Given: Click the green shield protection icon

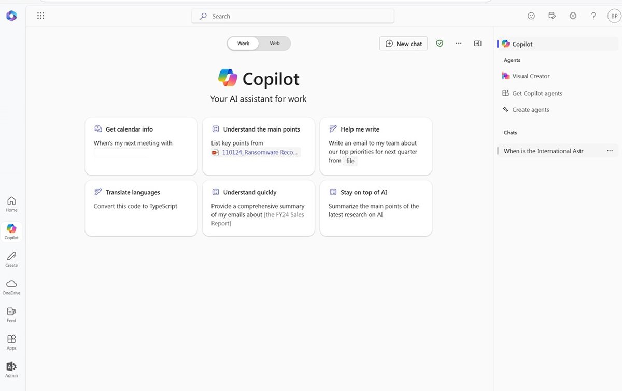Looking at the screenshot, I should (440, 44).
